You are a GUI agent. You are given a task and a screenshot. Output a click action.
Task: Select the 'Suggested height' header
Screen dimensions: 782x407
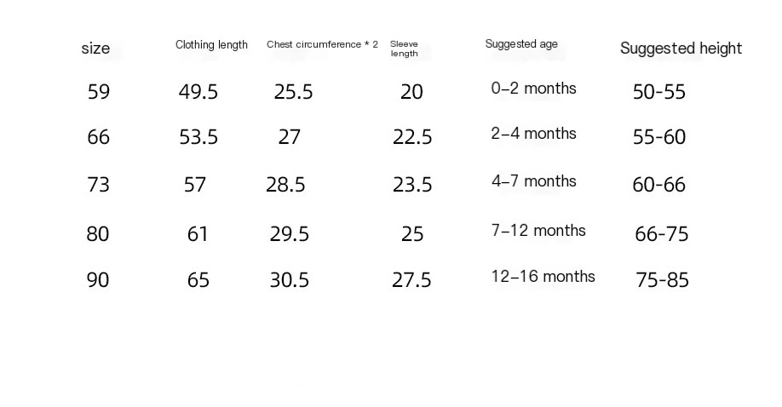click(681, 49)
